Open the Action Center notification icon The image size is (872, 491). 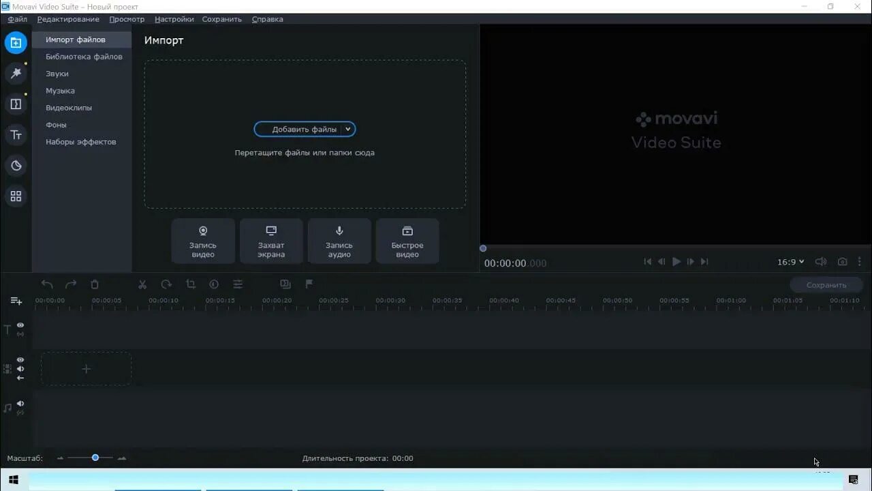point(854,480)
